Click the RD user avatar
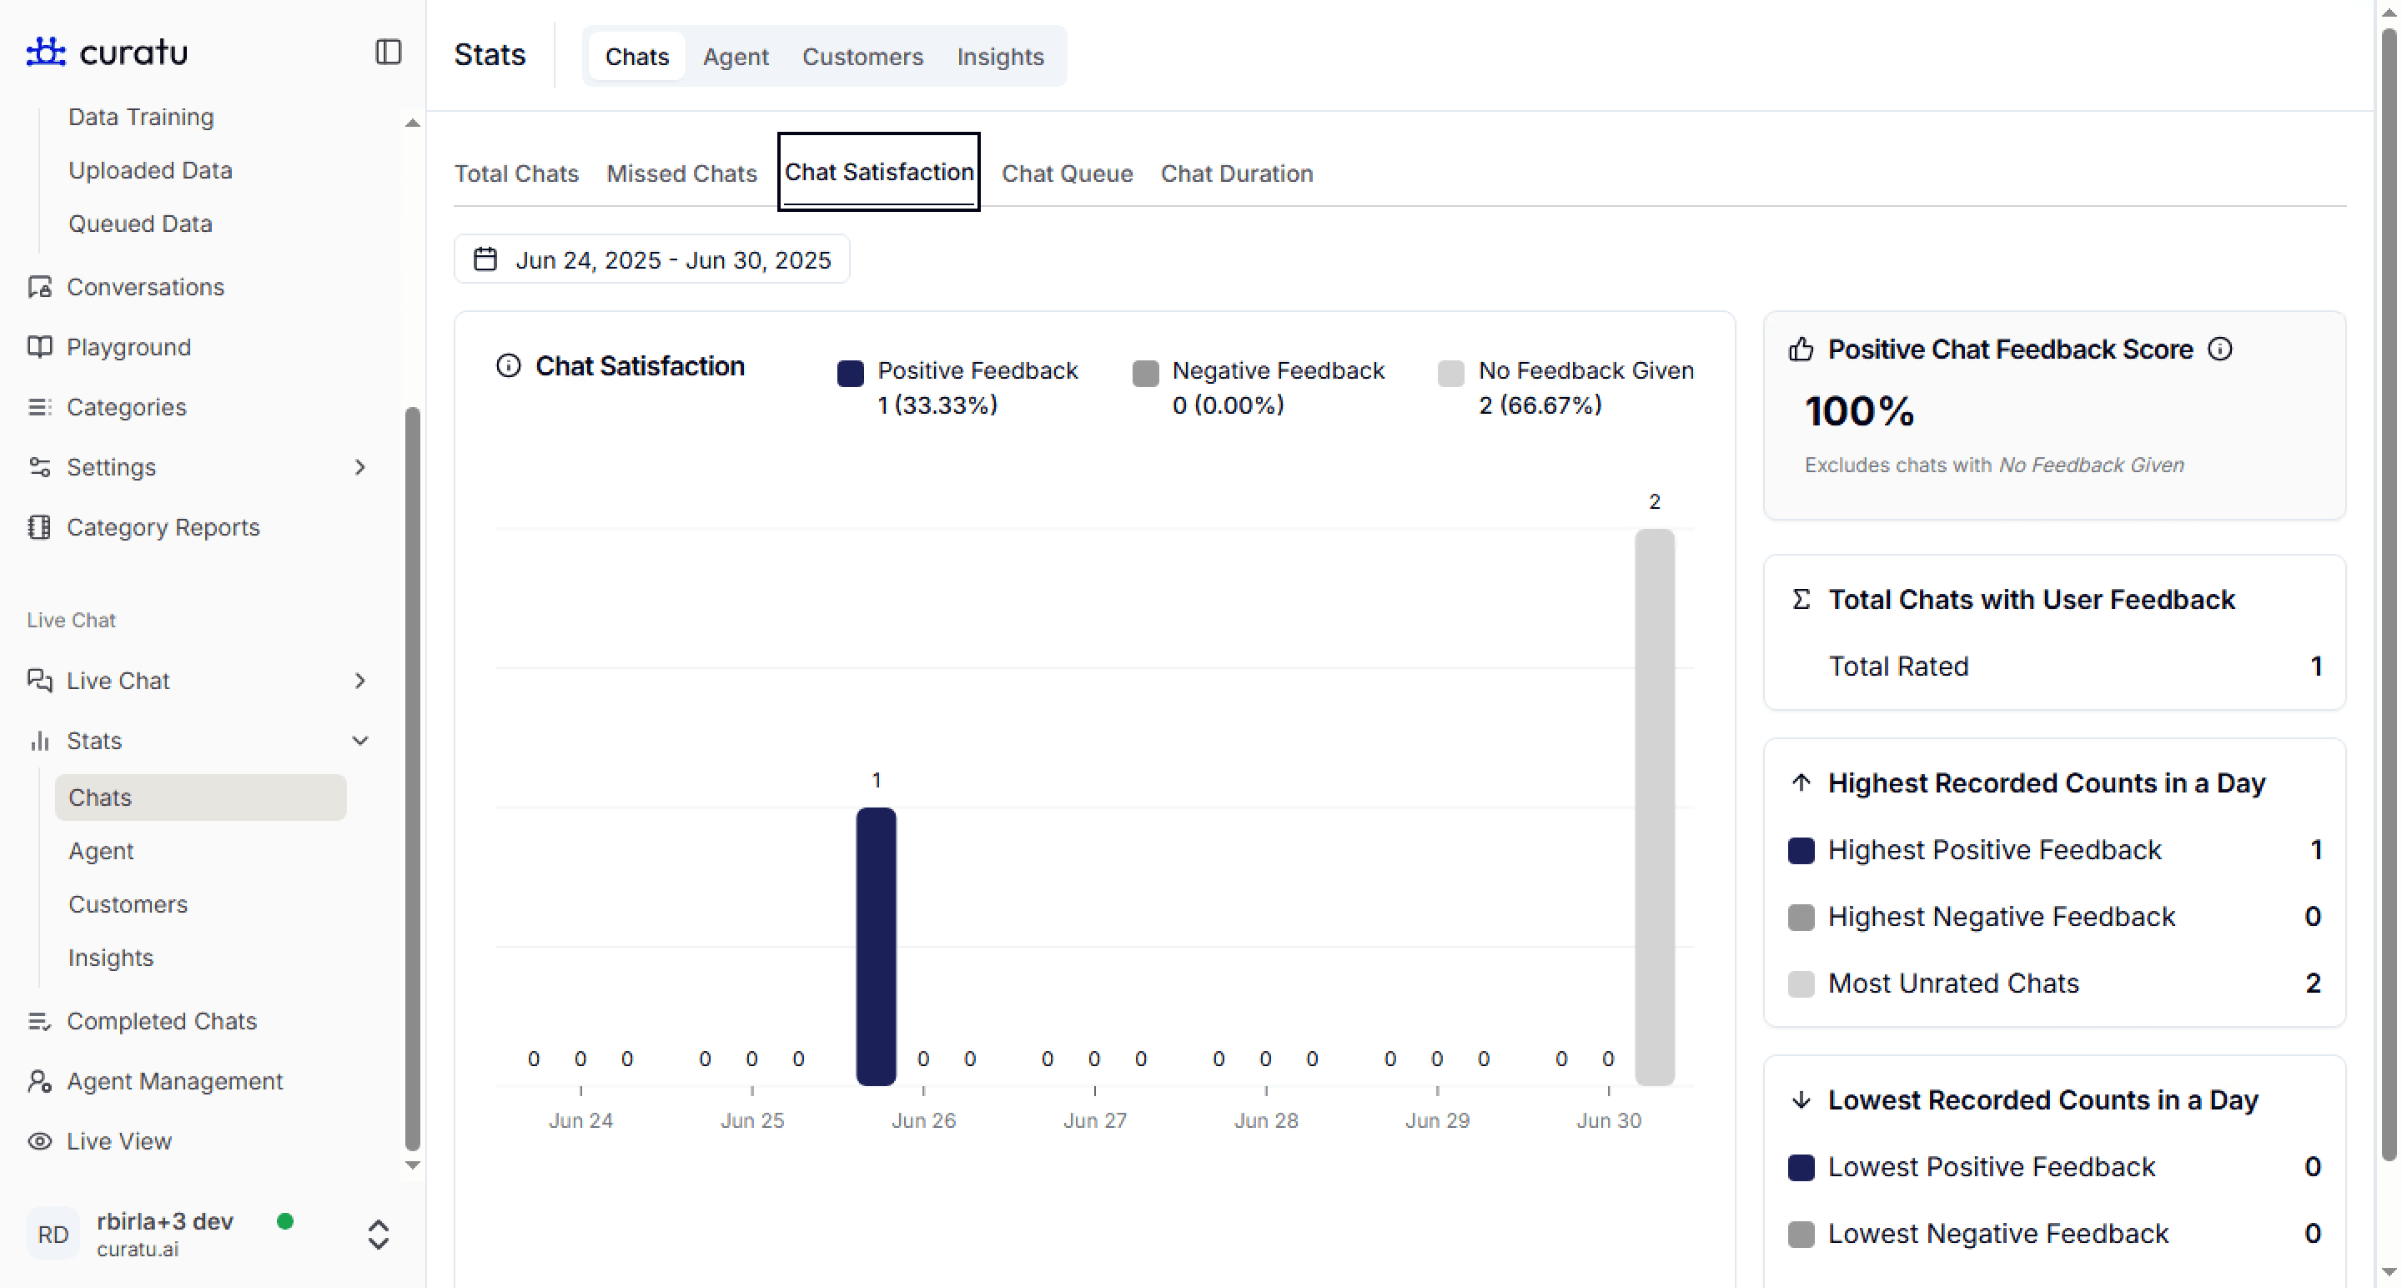The height and width of the screenshot is (1288, 2402). point(53,1234)
